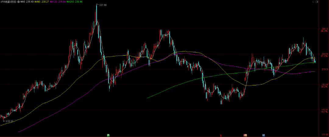Click the orange event marker on the timeline
The image size is (329, 137).
(x=245, y=135)
